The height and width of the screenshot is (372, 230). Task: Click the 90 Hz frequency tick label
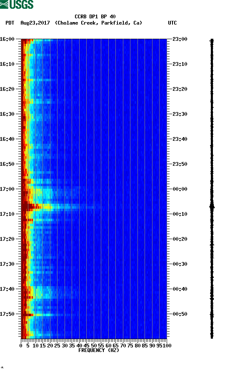pyautogui.click(x=152, y=346)
